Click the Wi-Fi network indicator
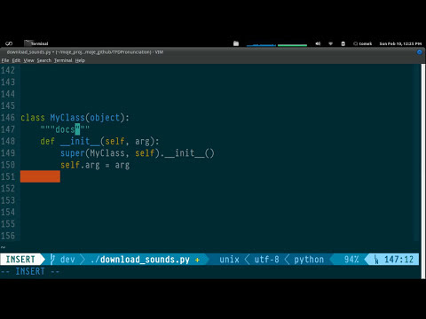The height and width of the screenshot is (319, 426). click(x=331, y=43)
